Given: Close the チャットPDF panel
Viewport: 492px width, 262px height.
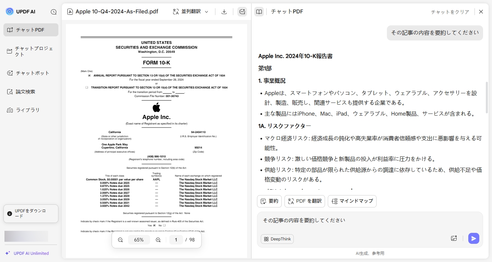Looking at the screenshot, I should click(481, 12).
